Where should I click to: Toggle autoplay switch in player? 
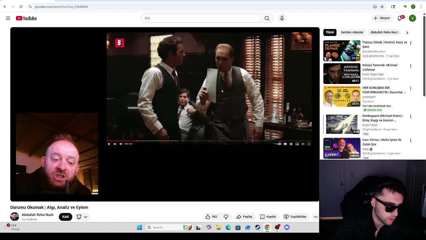tap(279, 144)
